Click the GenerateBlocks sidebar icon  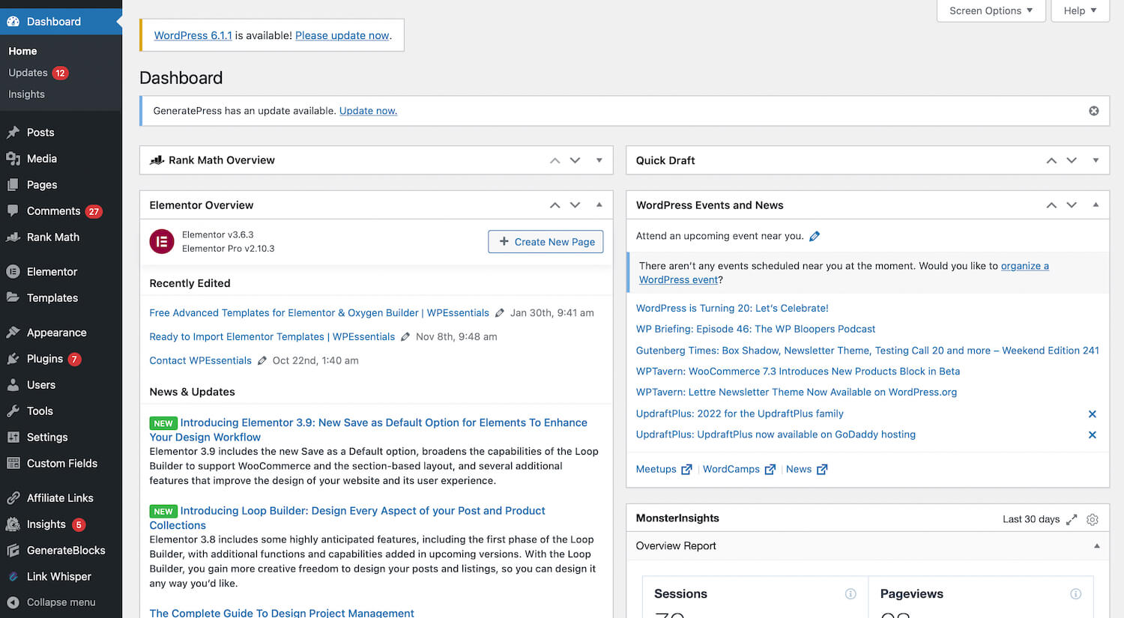pyautogui.click(x=13, y=551)
